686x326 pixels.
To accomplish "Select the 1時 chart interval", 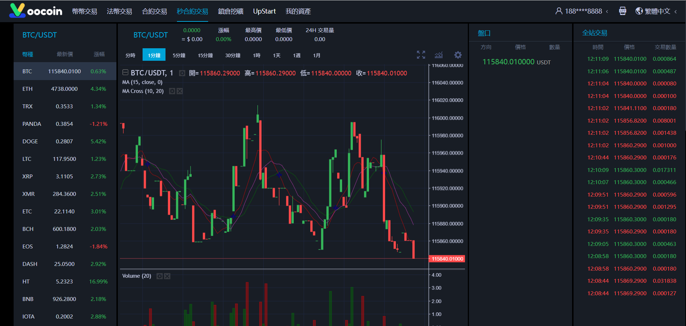I will [x=256, y=55].
